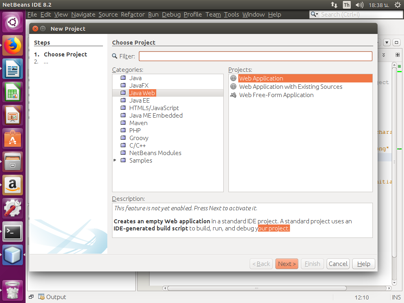Viewport: 404px width, 303px height.
Task: Click the Next button
Action: [x=287, y=264]
